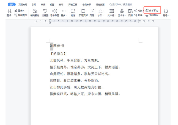Open 页眉页脚 header and footer

(83, 13)
